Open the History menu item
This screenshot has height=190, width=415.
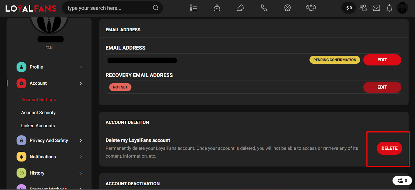tap(49, 173)
